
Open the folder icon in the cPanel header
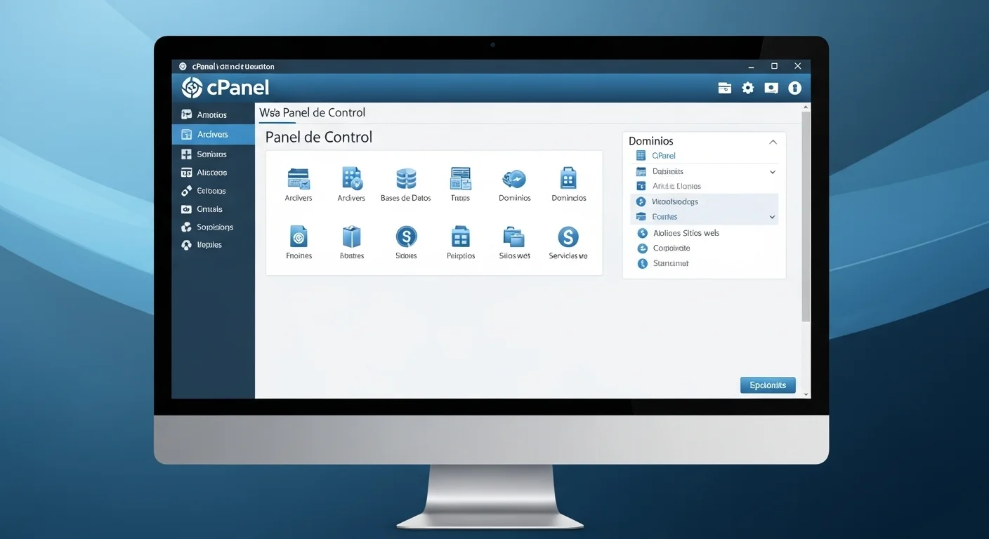click(724, 88)
